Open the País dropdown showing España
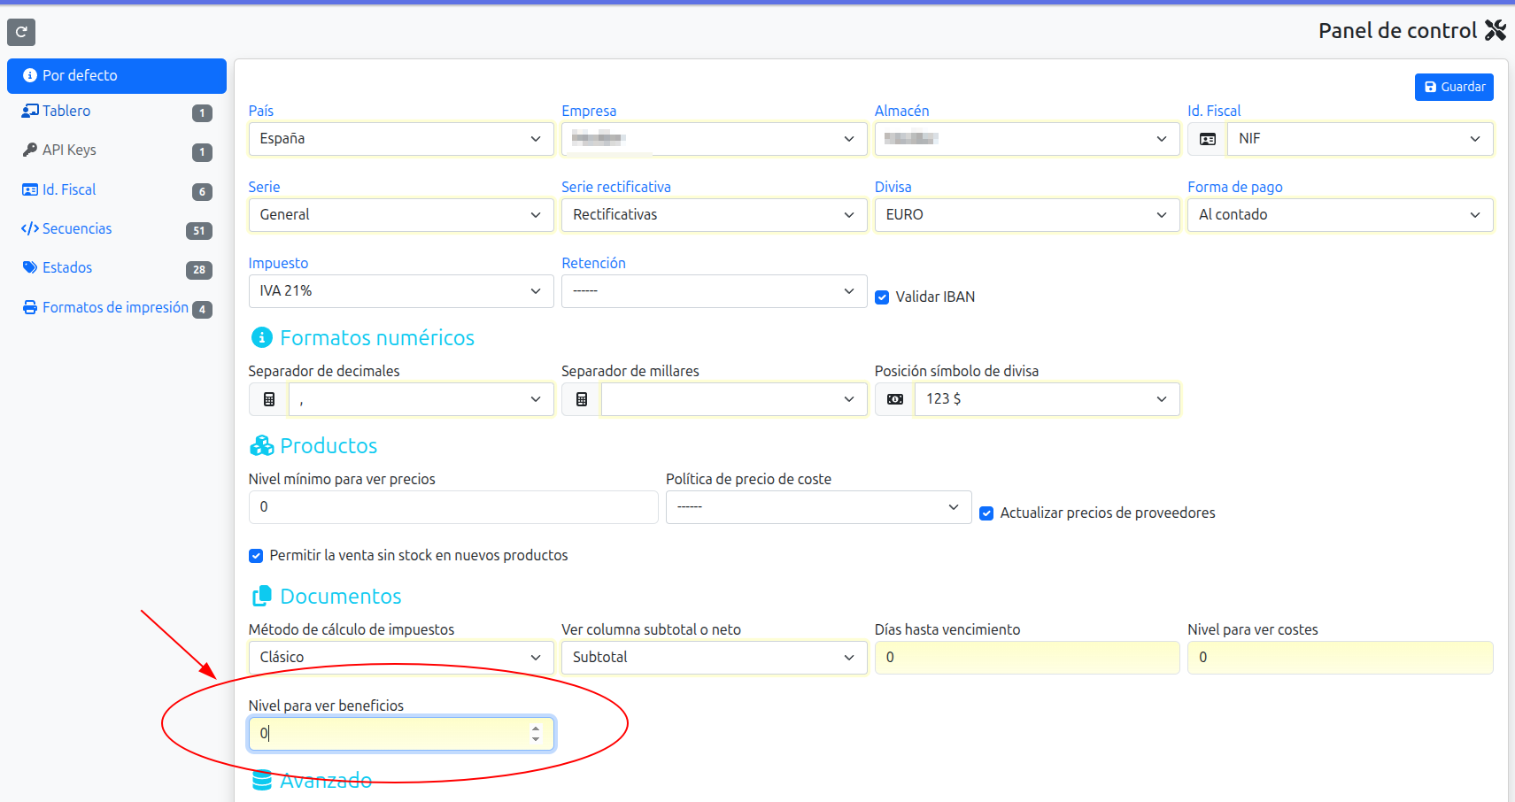 coord(400,139)
